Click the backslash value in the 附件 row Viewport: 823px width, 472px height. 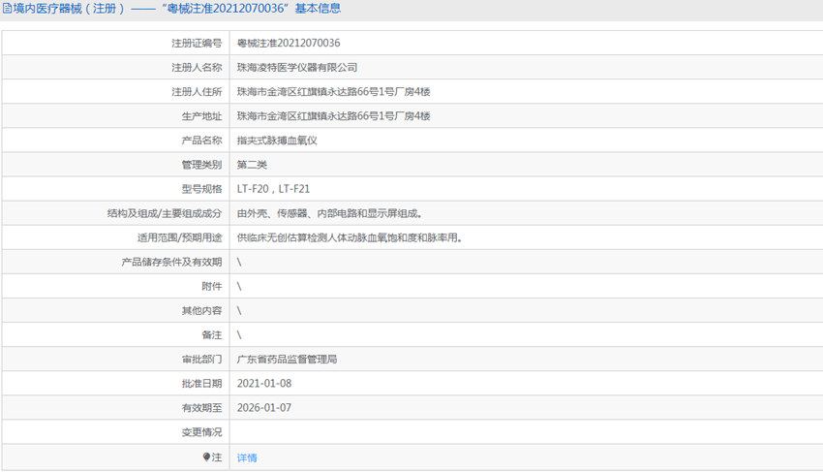[x=239, y=286]
